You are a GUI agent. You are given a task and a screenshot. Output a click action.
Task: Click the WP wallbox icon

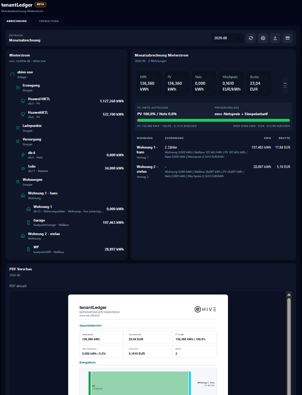pyautogui.click(x=29, y=249)
